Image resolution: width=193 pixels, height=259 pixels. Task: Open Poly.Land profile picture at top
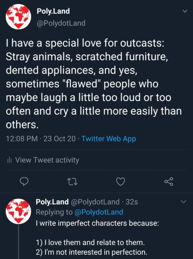(x=18, y=17)
